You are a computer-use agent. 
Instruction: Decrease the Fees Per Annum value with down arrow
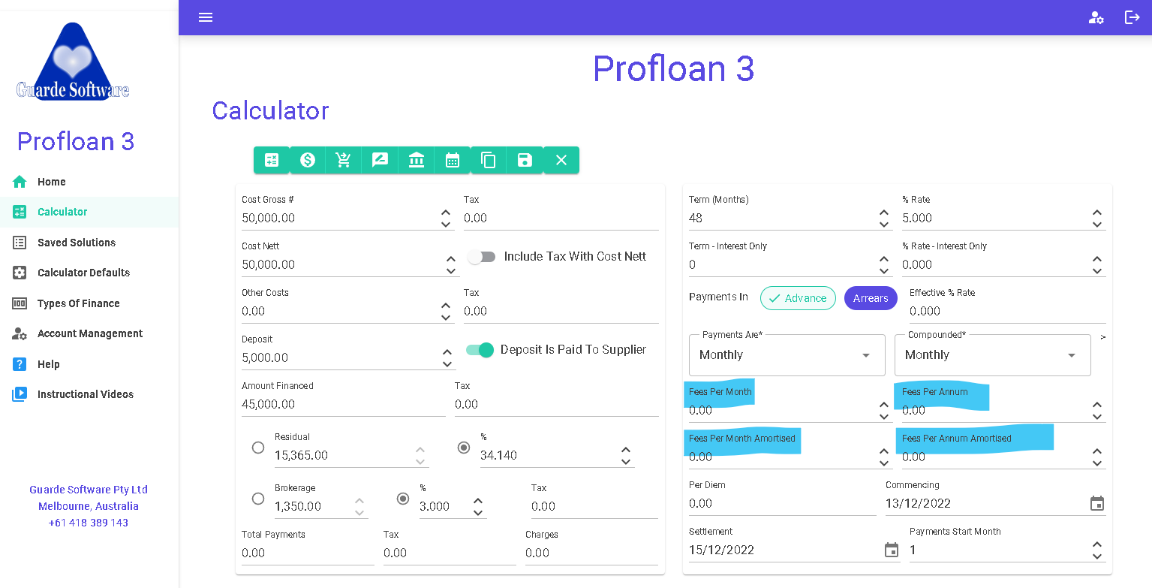click(x=1097, y=417)
